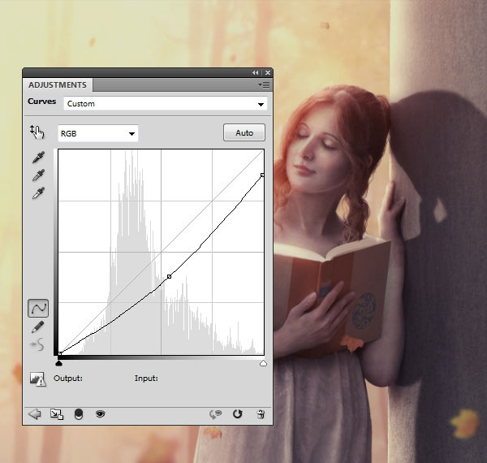The height and width of the screenshot is (463, 487).
Task: Toggle adjustment layer visibility eye
Action: pos(101,414)
